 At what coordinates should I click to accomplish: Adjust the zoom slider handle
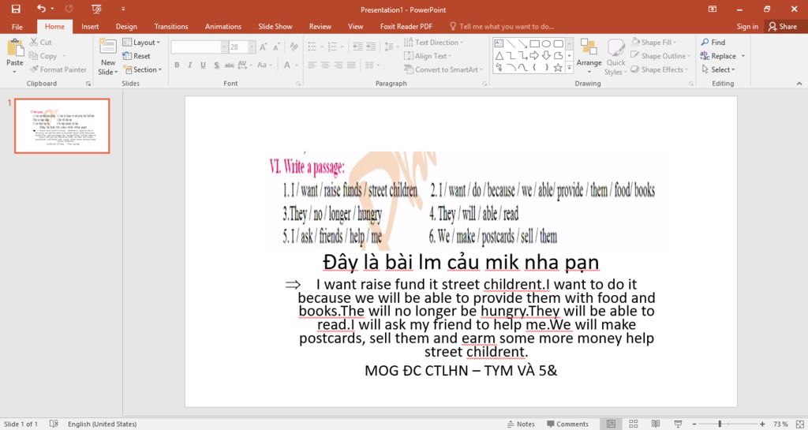click(720, 424)
